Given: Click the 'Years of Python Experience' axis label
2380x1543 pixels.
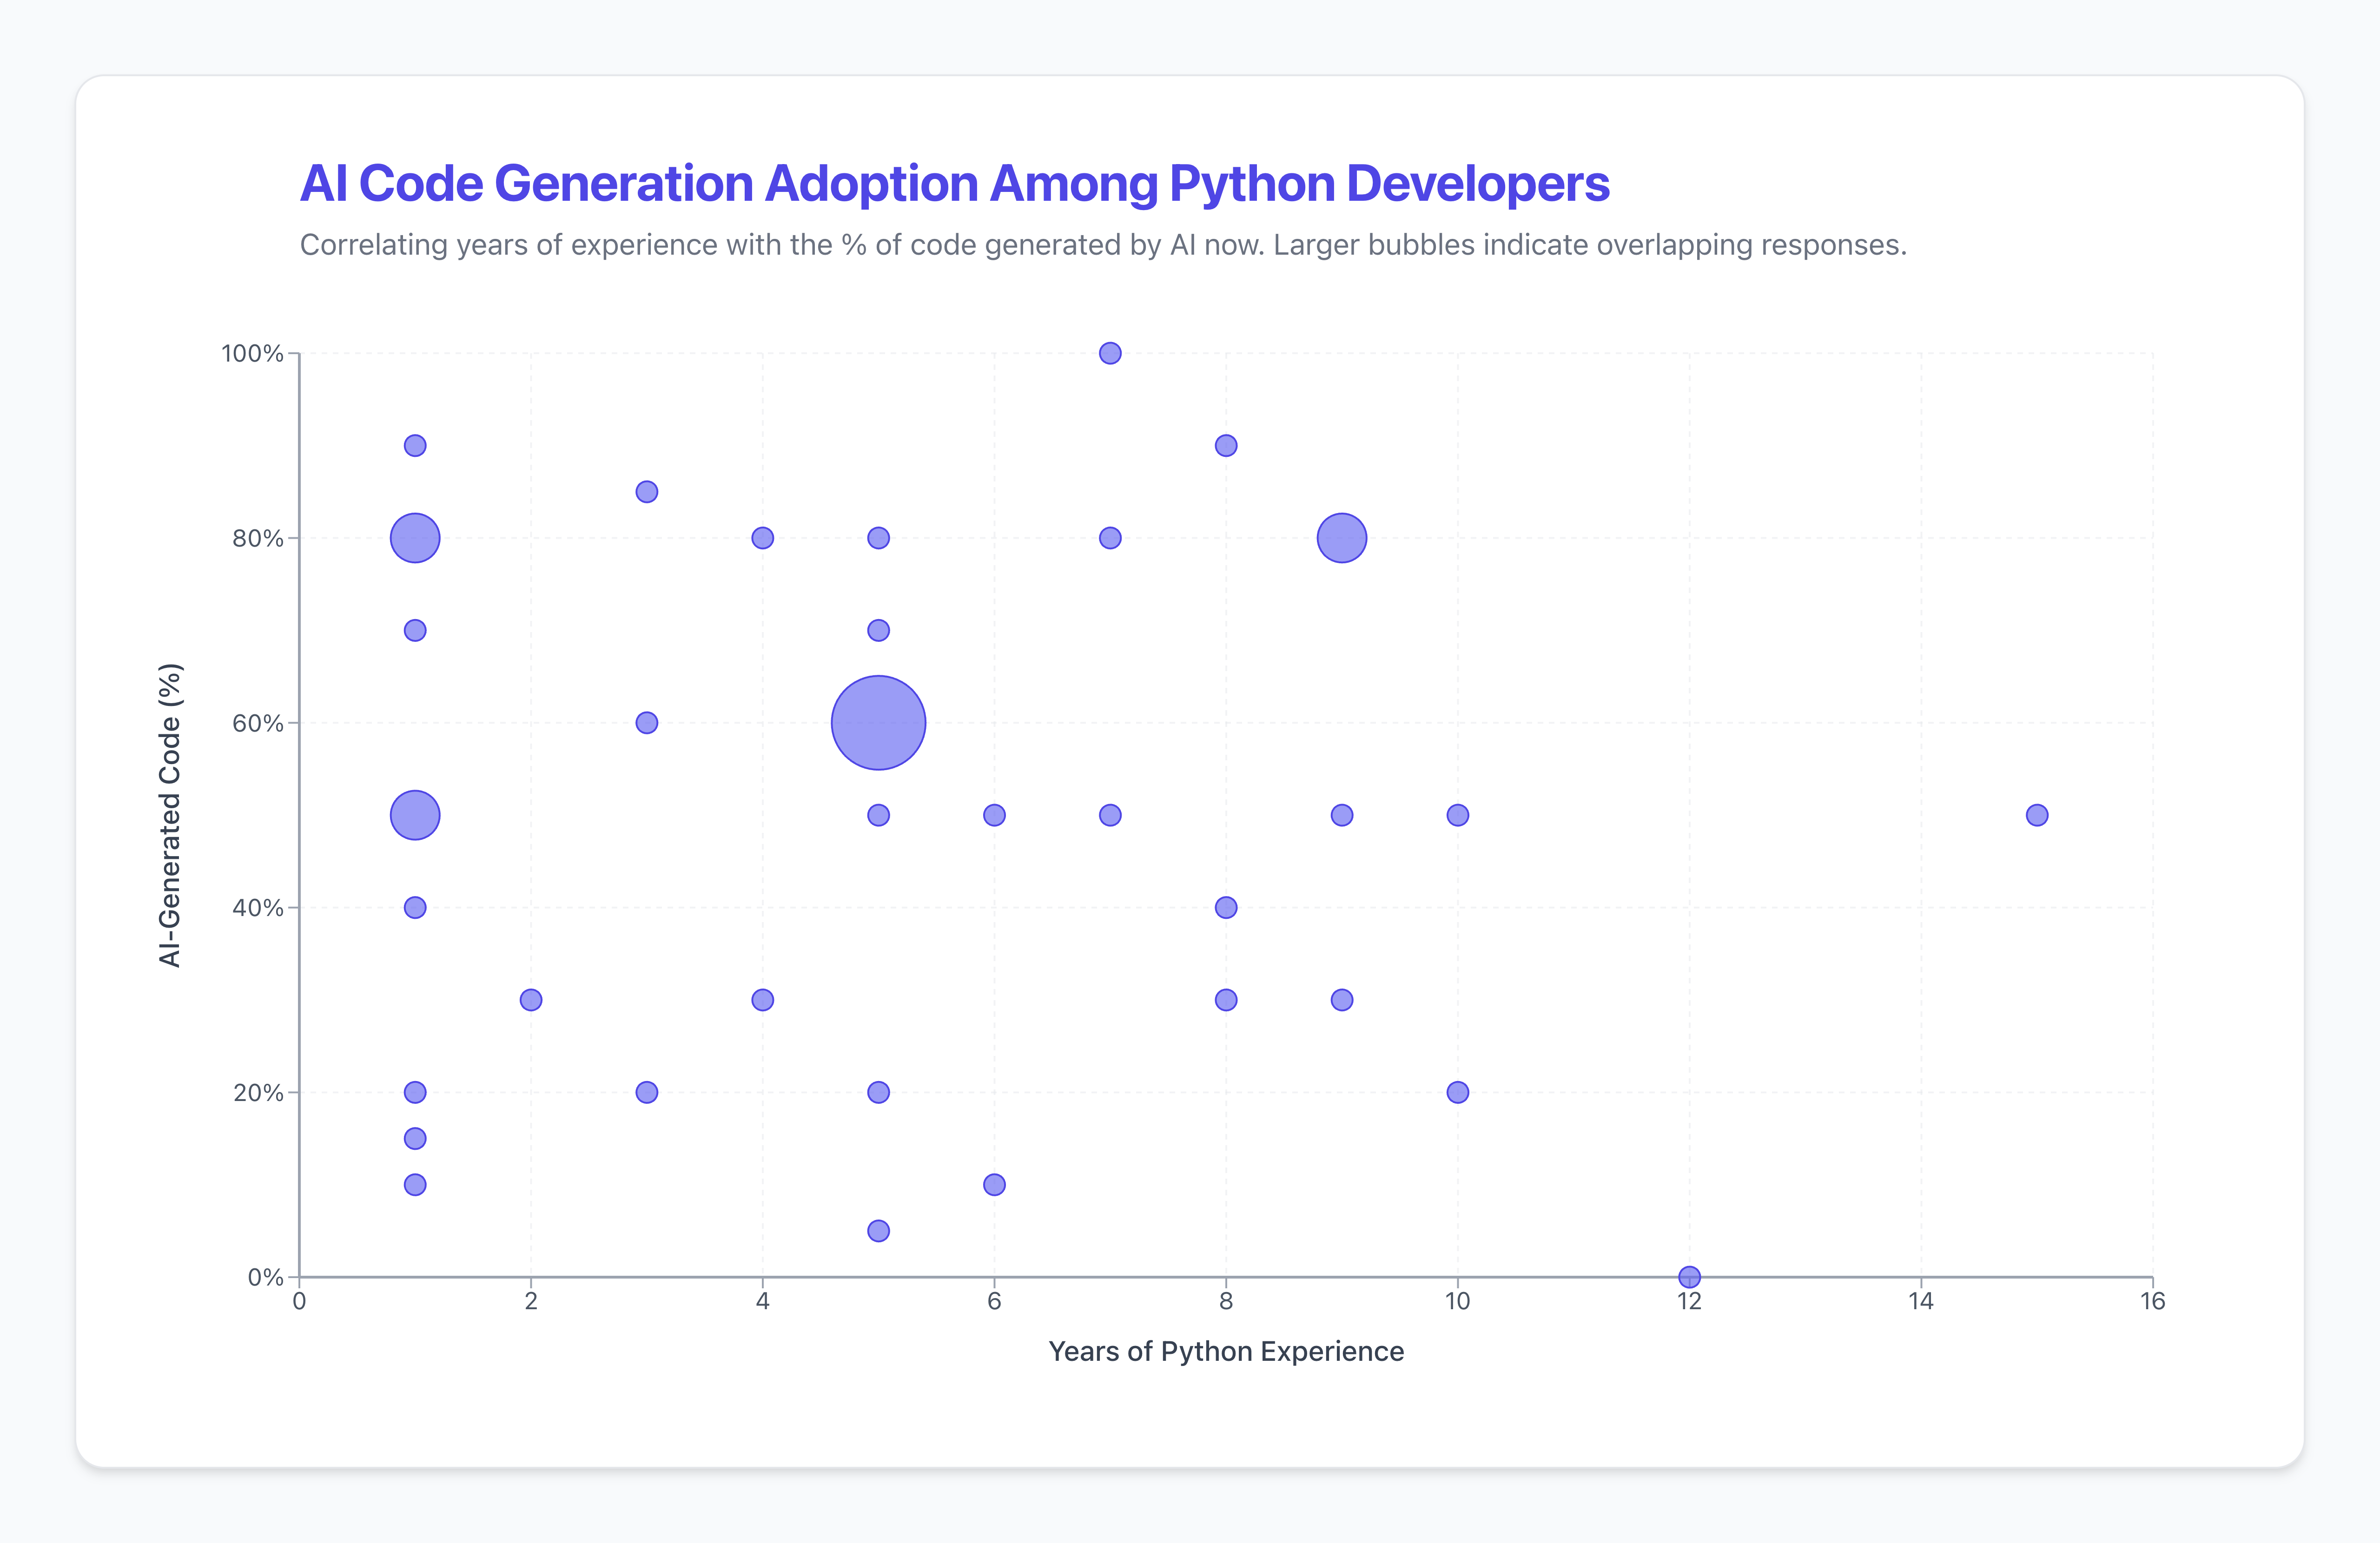Looking at the screenshot, I should (x=1226, y=1352).
